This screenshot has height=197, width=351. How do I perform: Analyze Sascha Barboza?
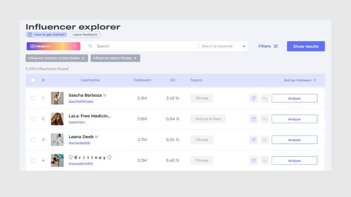(294, 98)
